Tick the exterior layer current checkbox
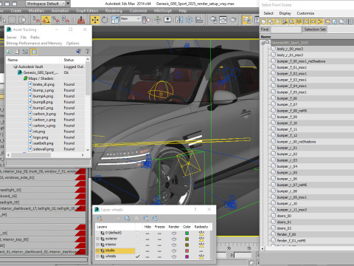 pyautogui.click(x=137, y=239)
